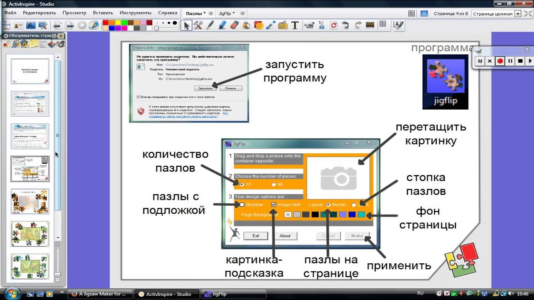The width and height of the screenshot is (534, 300).
Task: Go to the previous page
Action: (x=57, y=25)
